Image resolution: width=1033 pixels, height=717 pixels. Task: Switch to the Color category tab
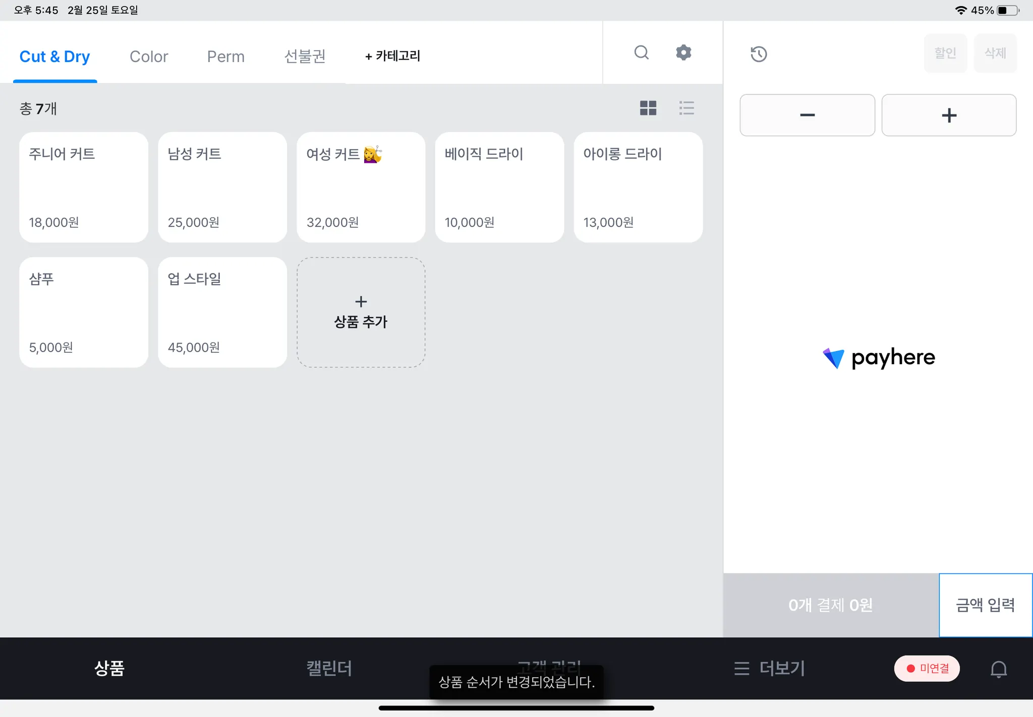click(149, 56)
